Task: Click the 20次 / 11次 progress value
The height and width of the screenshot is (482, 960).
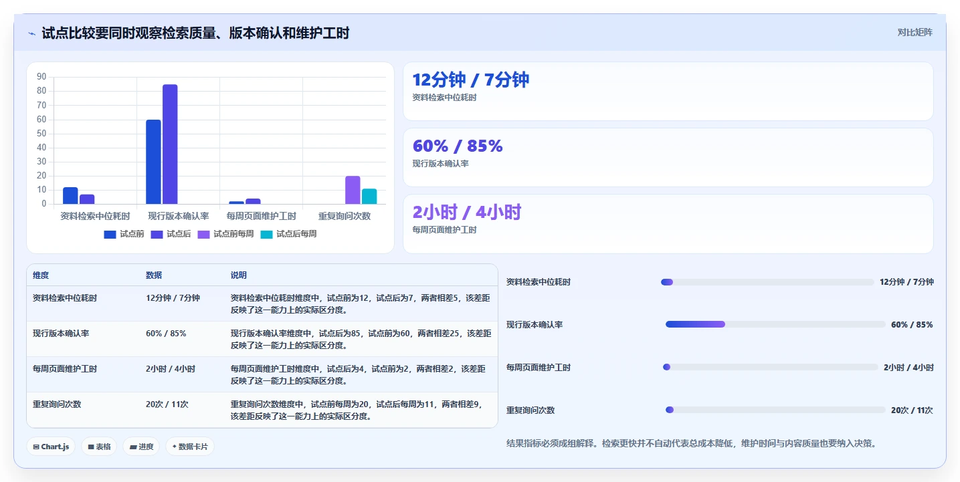Action: [x=912, y=410]
